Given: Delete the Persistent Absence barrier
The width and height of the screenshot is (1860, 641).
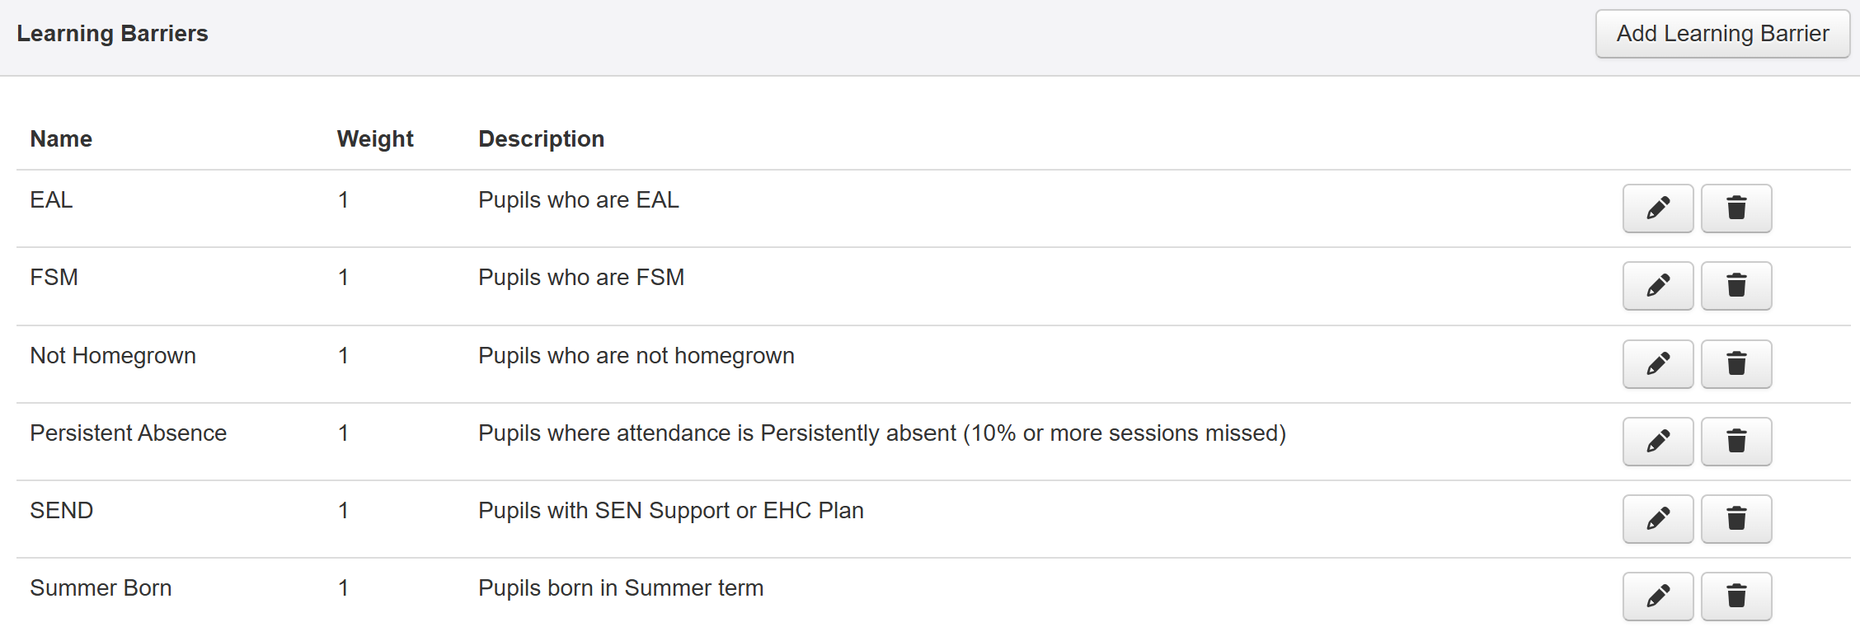Looking at the screenshot, I should (x=1736, y=442).
